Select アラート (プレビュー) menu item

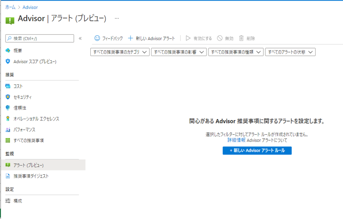[x=43, y=165]
